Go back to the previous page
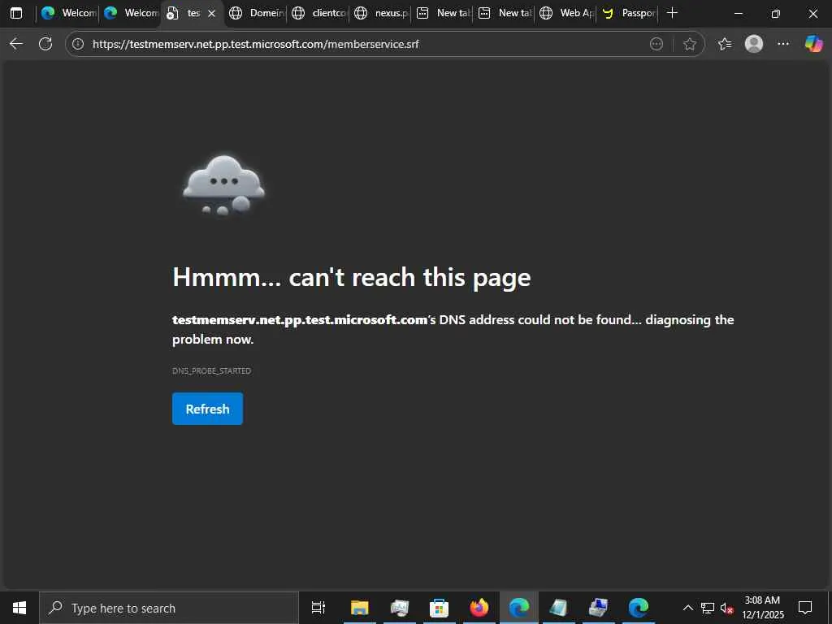 click(x=16, y=44)
